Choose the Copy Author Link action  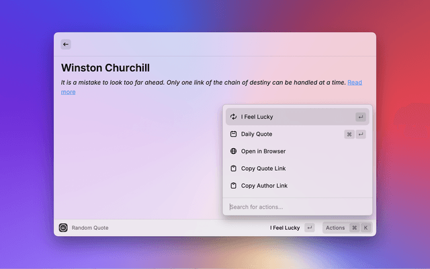(x=265, y=186)
